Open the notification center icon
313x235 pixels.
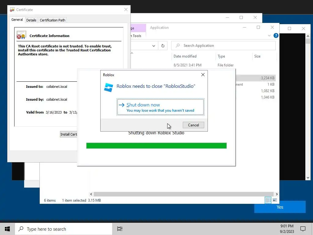click(x=303, y=229)
